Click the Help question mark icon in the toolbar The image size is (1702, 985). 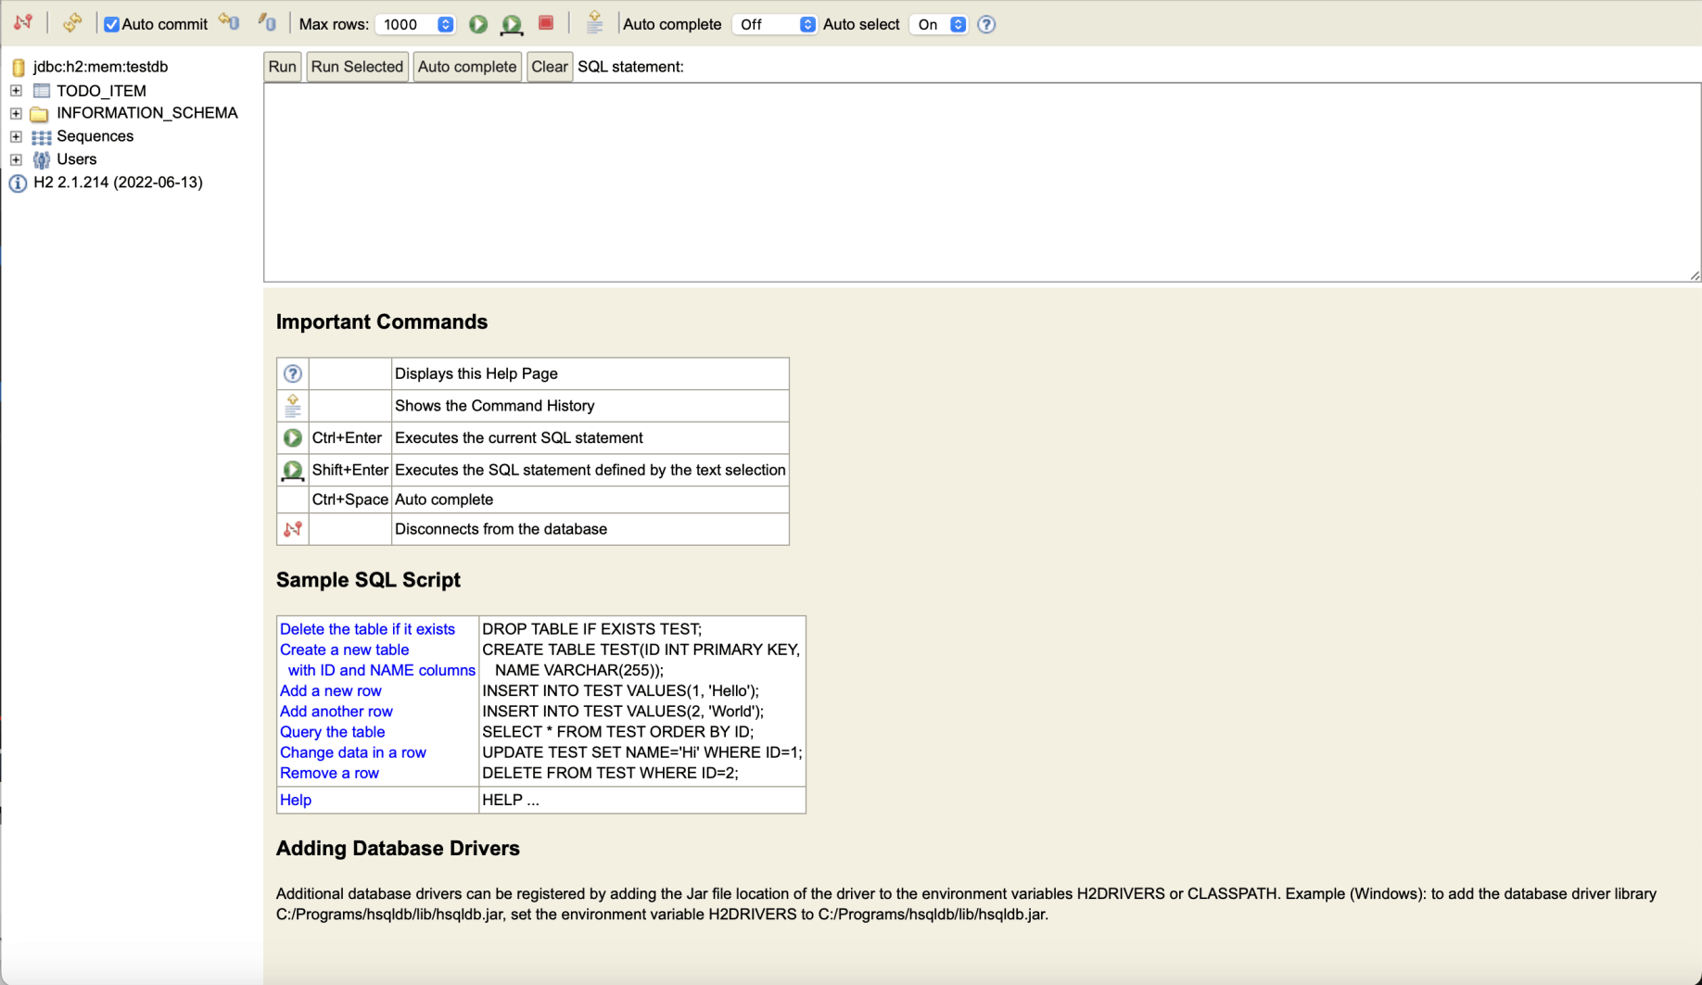986,25
